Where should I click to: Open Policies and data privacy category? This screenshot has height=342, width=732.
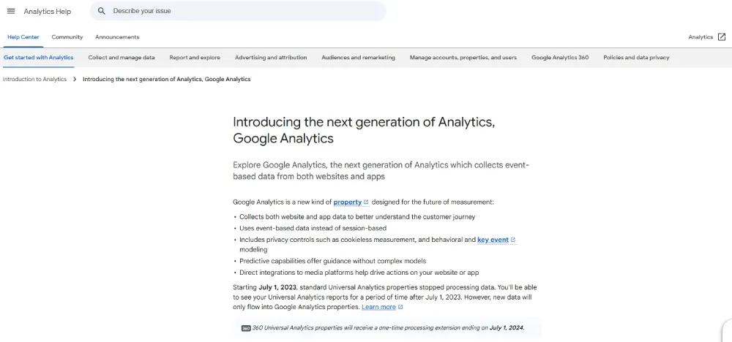(x=636, y=58)
